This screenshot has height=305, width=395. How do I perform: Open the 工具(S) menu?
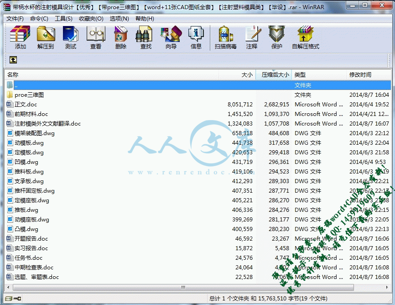(x=63, y=18)
